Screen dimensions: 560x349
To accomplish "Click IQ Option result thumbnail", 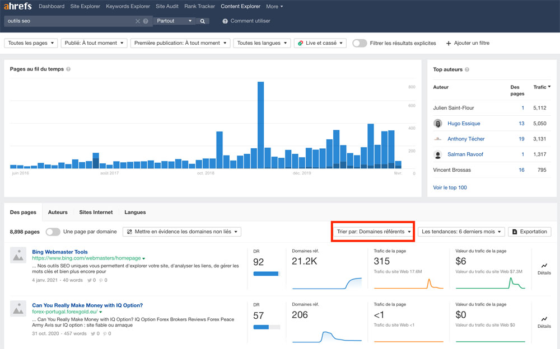I will click(x=18, y=309).
